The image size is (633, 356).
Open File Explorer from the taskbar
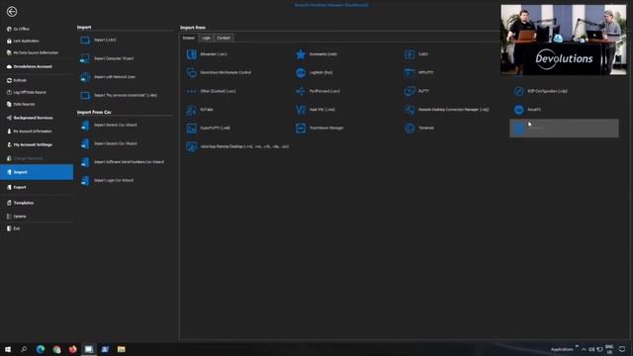(121, 349)
